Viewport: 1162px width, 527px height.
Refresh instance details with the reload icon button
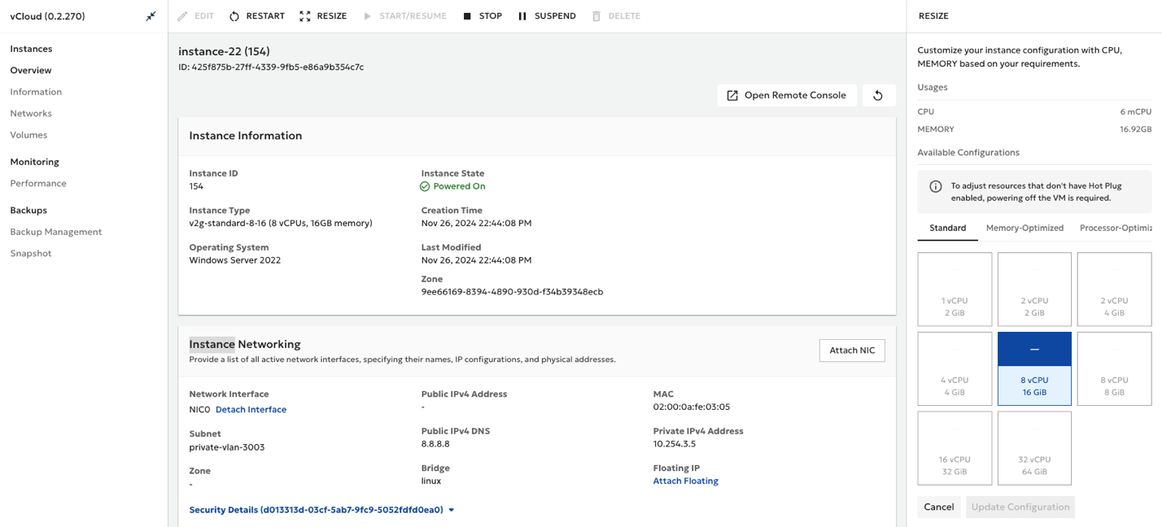[878, 95]
